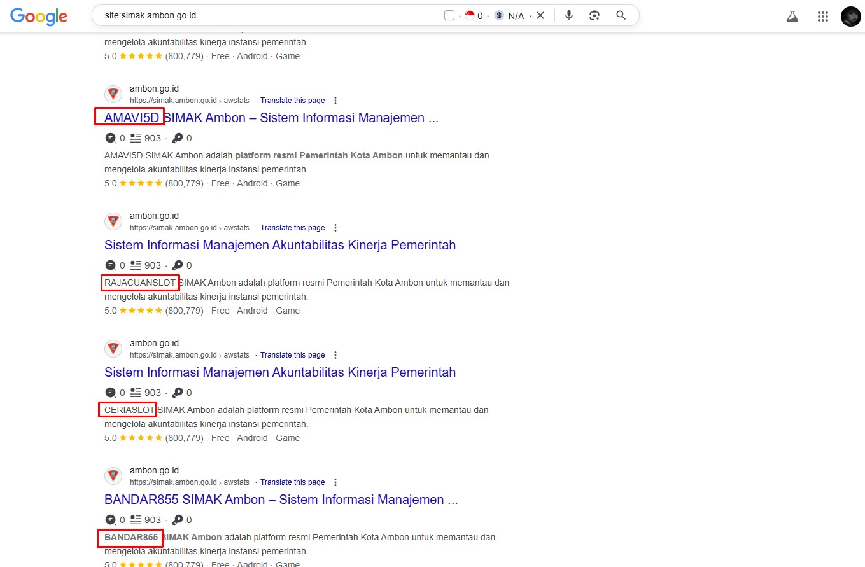Click the profile avatar in the top corner
Screen dimensions: 865x567
pyautogui.click(x=851, y=17)
